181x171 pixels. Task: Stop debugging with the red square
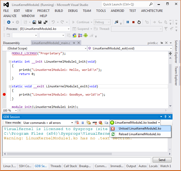click(133, 22)
